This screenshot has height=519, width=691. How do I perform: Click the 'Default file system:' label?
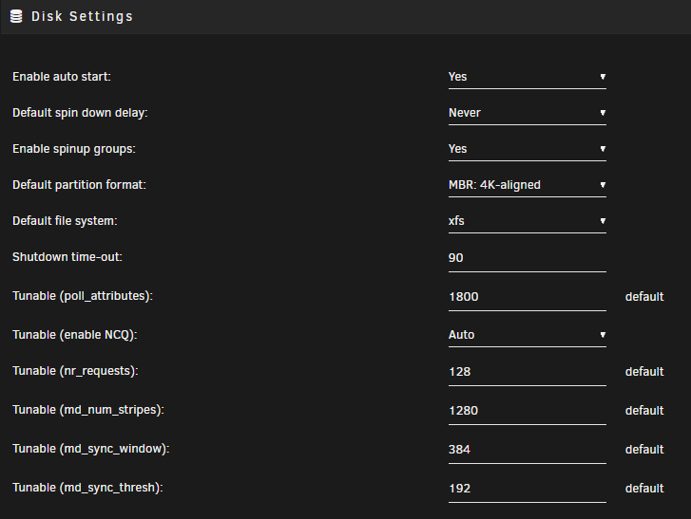point(65,221)
